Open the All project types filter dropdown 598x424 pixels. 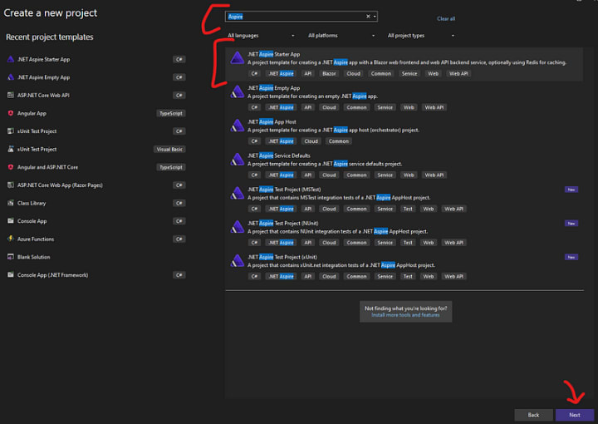[x=421, y=36]
